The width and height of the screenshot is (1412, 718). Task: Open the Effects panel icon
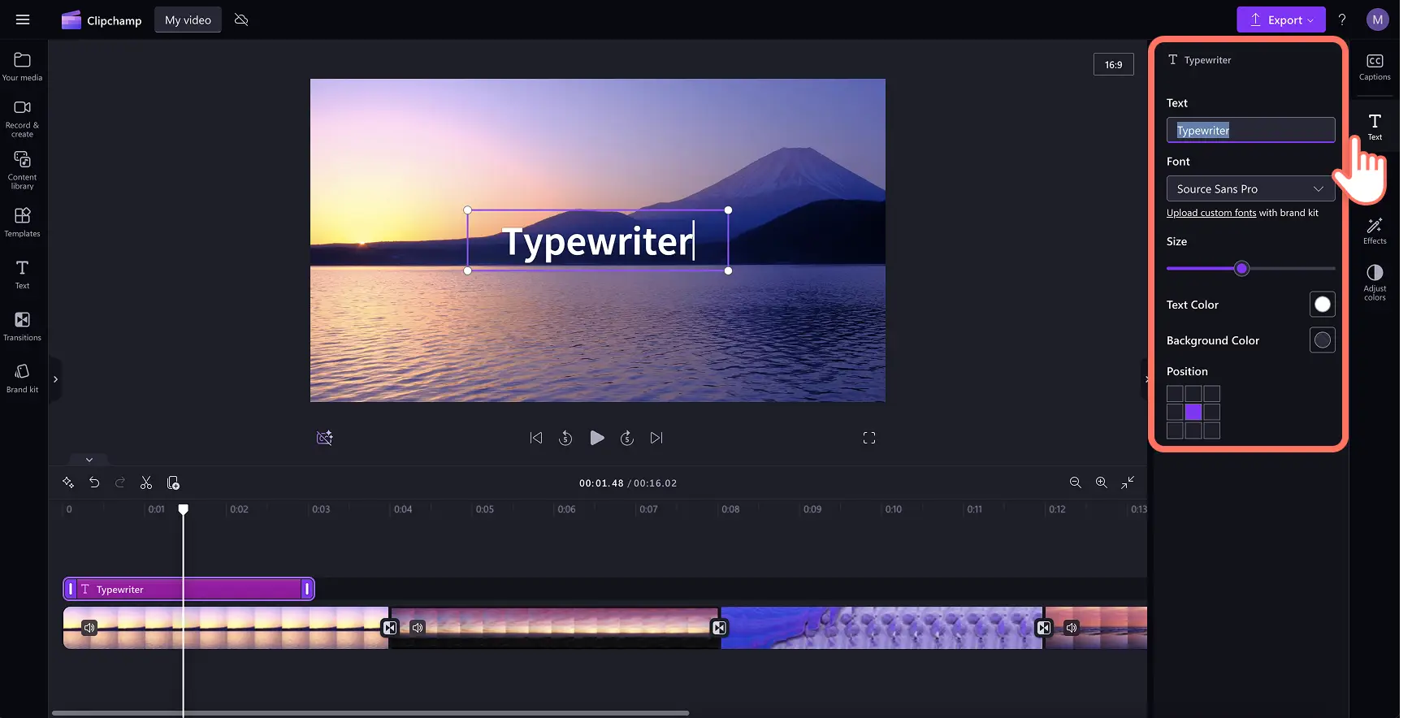[x=1375, y=231]
